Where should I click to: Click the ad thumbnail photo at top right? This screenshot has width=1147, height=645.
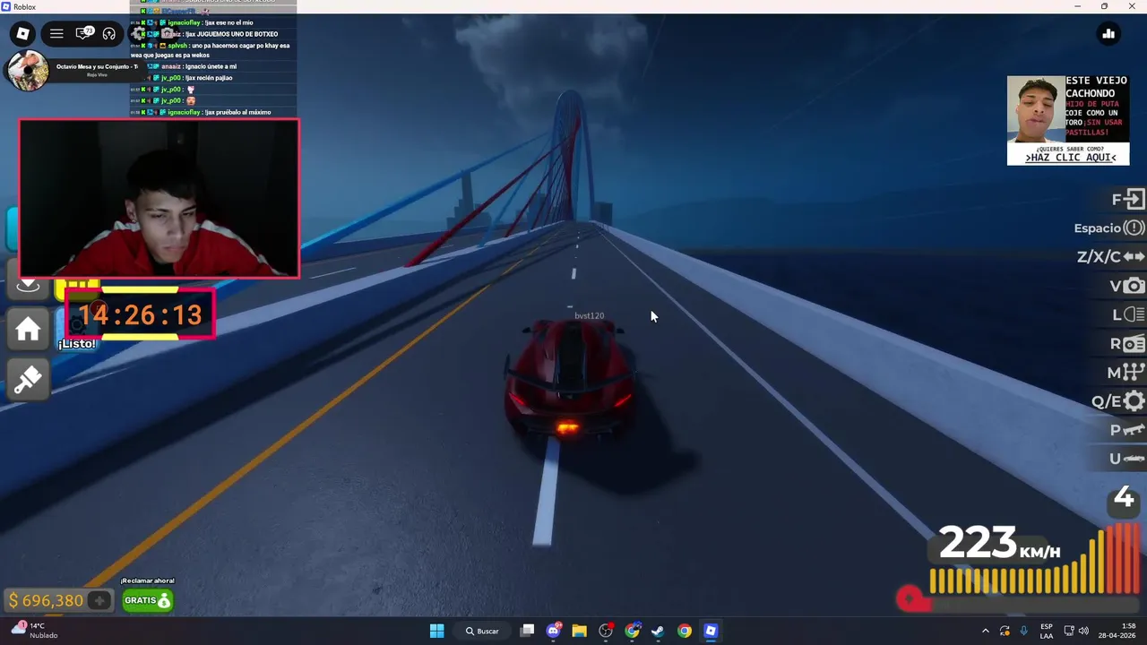[1036, 109]
